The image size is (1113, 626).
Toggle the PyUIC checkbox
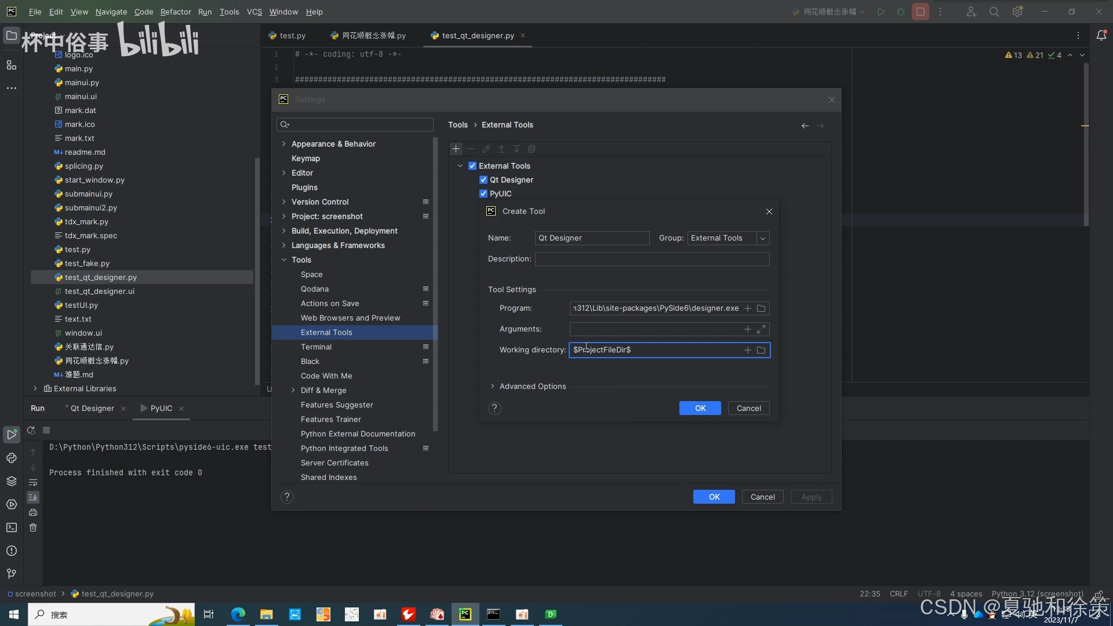click(x=483, y=194)
